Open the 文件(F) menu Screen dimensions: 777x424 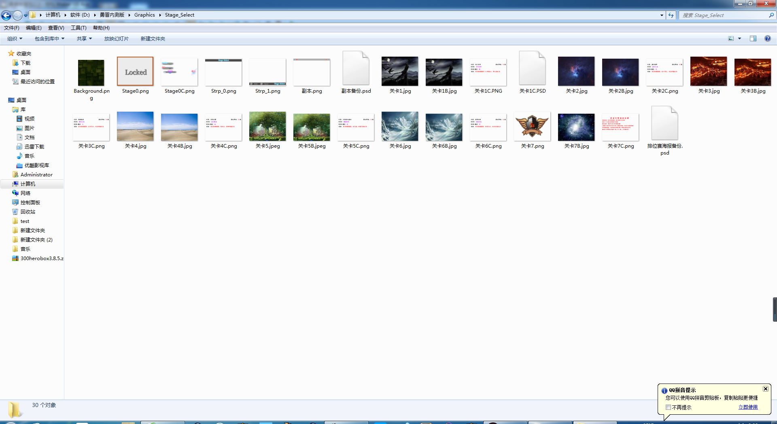pos(12,28)
